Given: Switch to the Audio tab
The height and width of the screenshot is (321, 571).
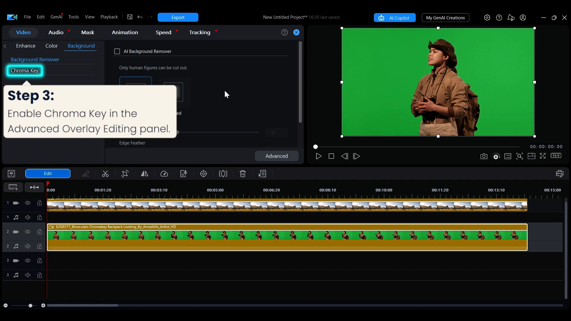Looking at the screenshot, I should click(x=56, y=32).
